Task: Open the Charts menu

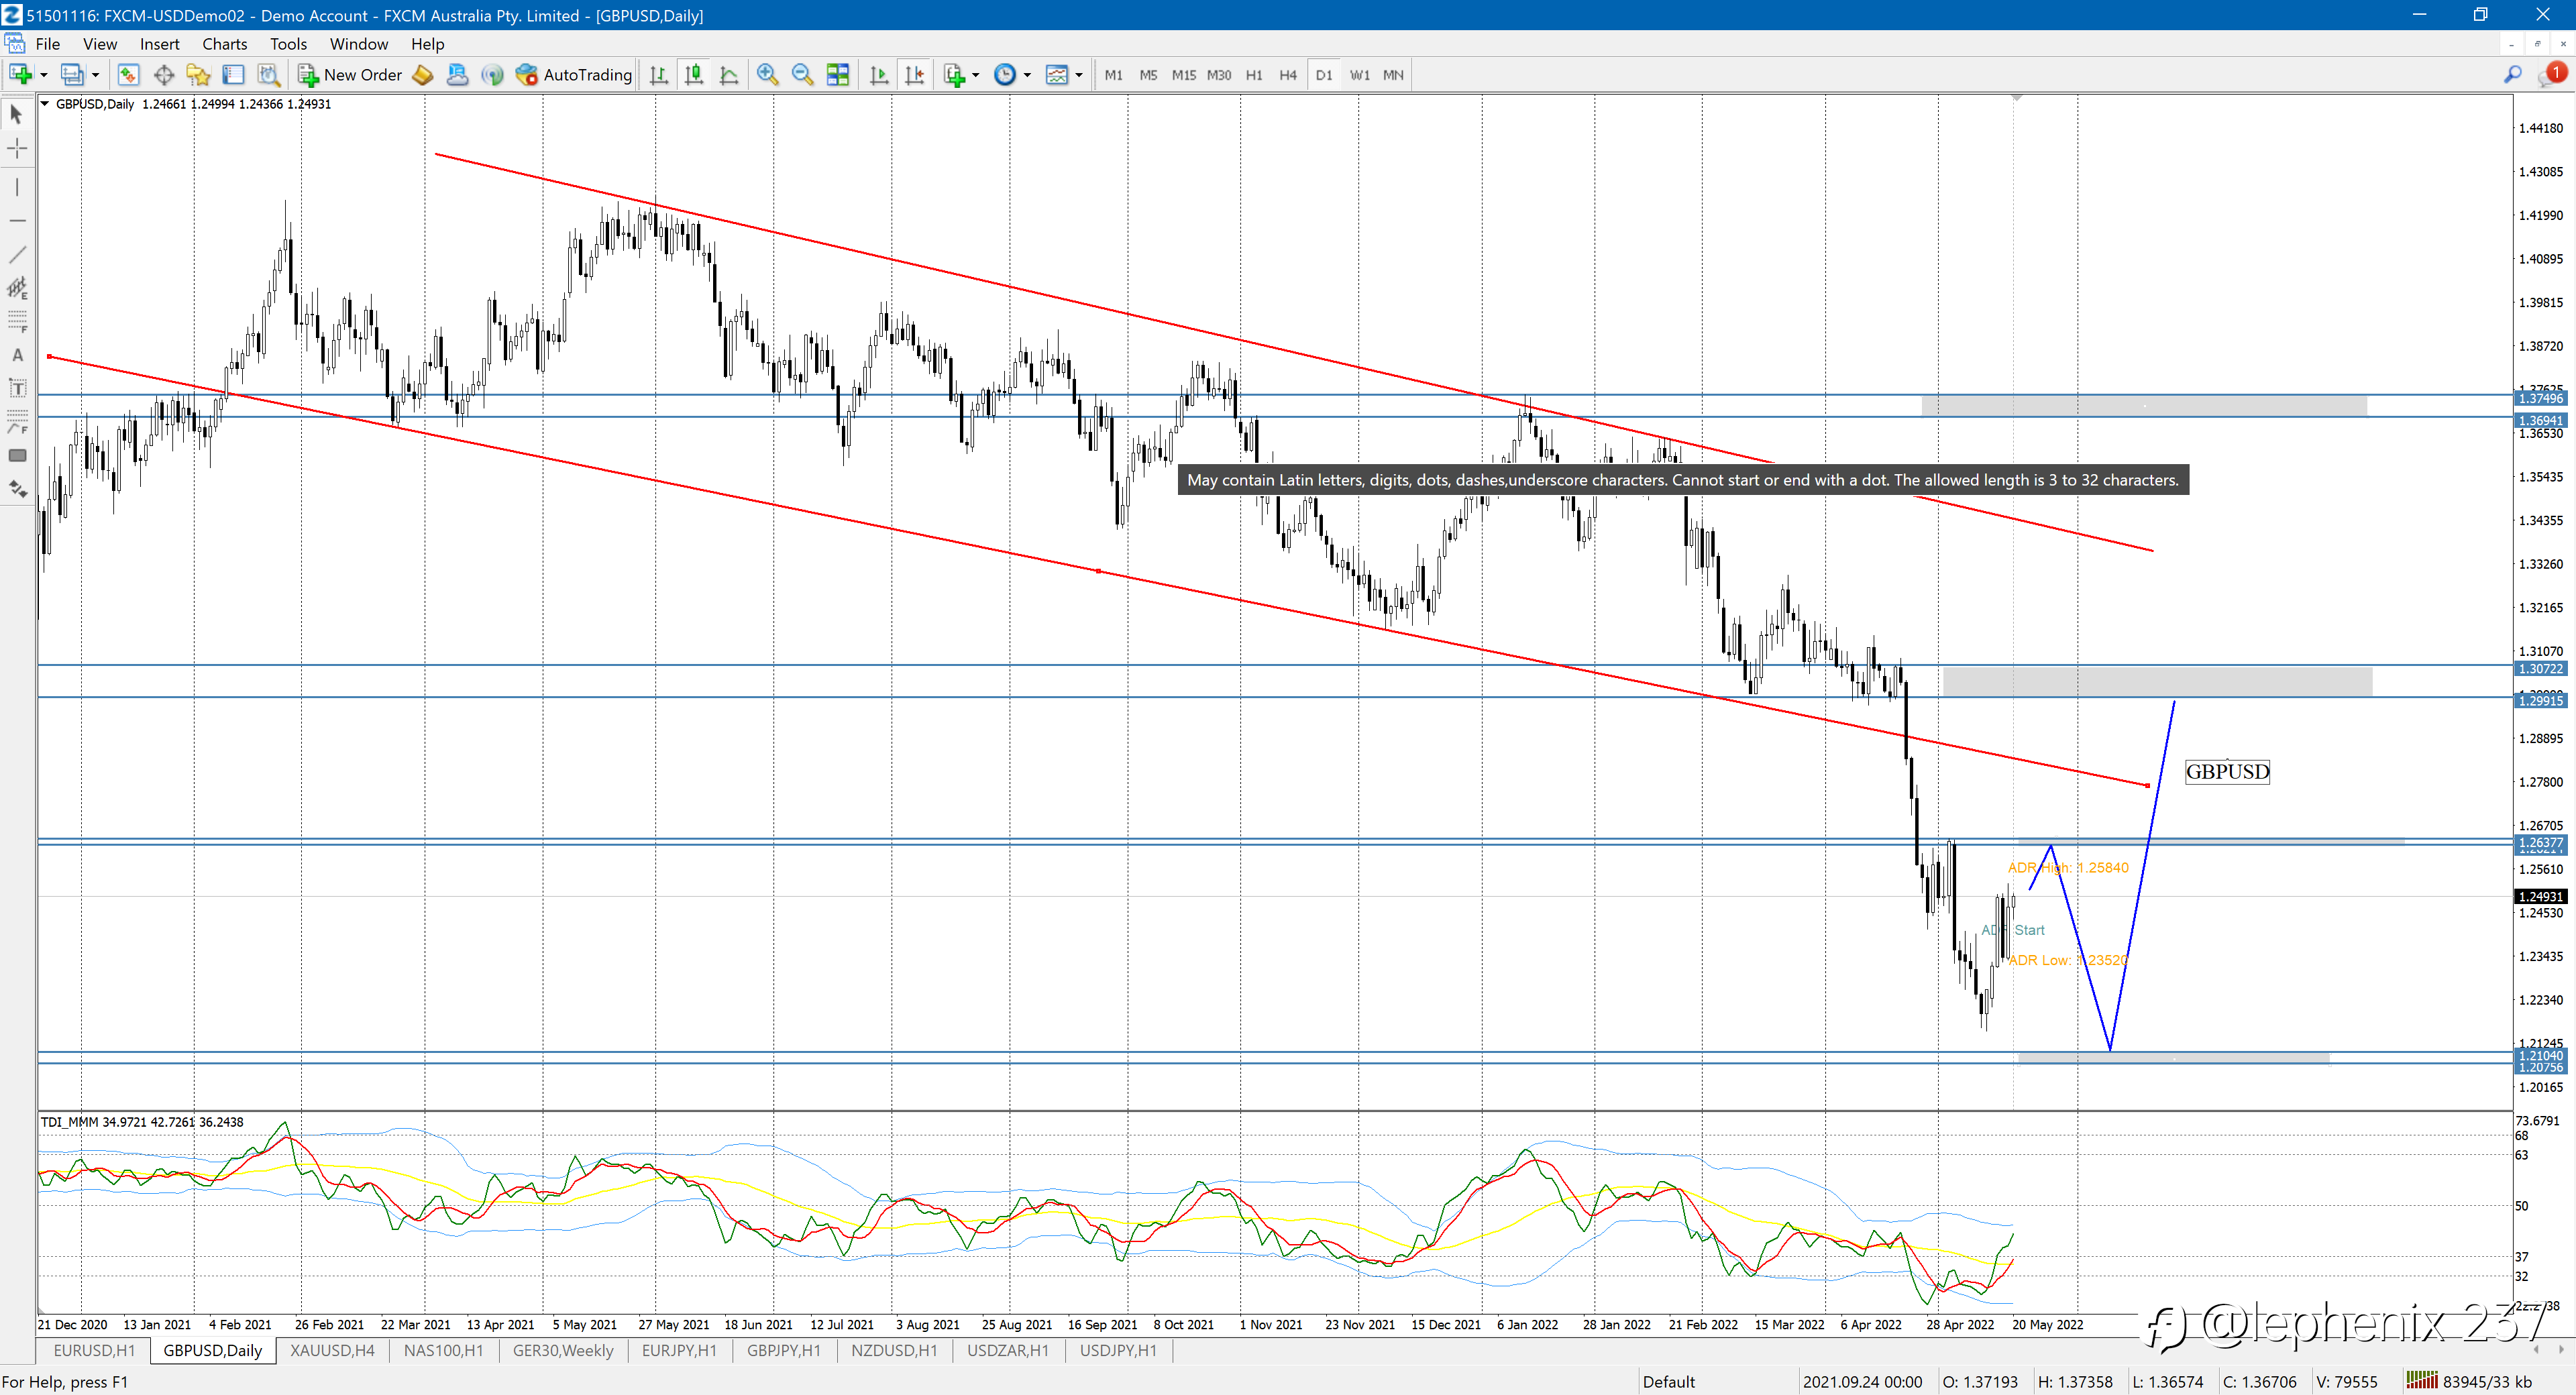Action: pyautogui.click(x=224, y=44)
